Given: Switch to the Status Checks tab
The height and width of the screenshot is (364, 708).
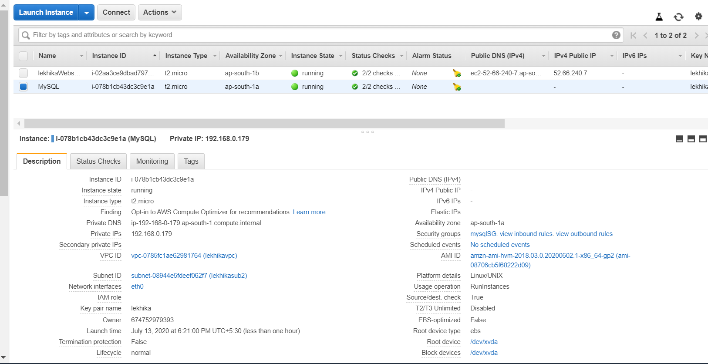Looking at the screenshot, I should coord(98,161).
